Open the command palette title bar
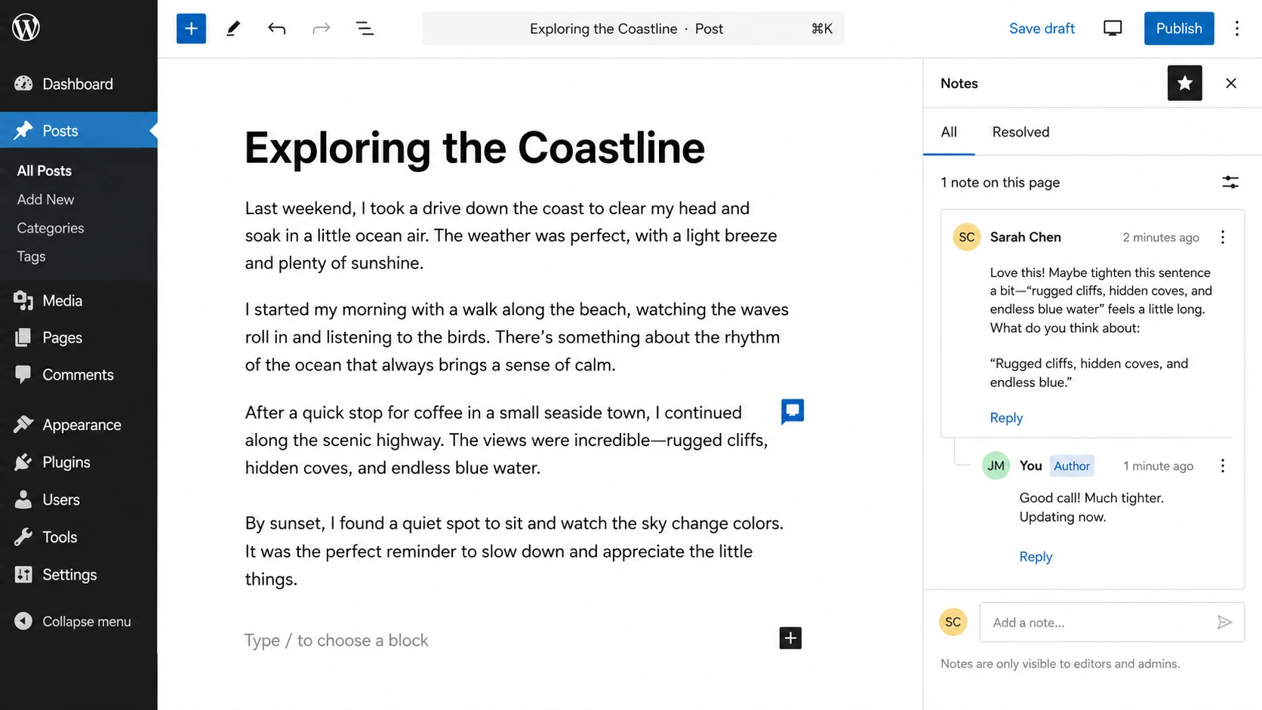This screenshot has height=710, width=1262. coord(633,29)
